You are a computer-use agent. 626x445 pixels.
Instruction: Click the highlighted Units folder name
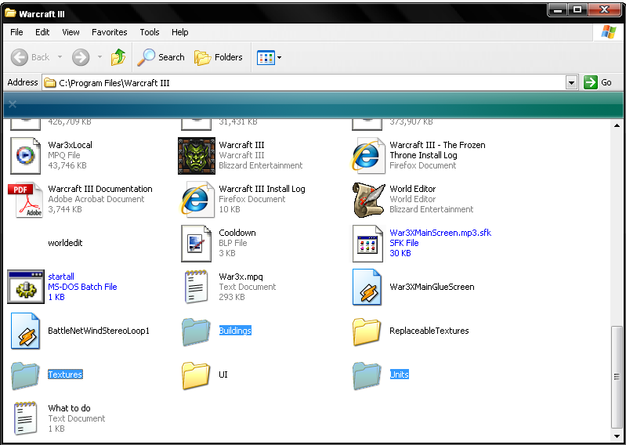pyautogui.click(x=400, y=374)
